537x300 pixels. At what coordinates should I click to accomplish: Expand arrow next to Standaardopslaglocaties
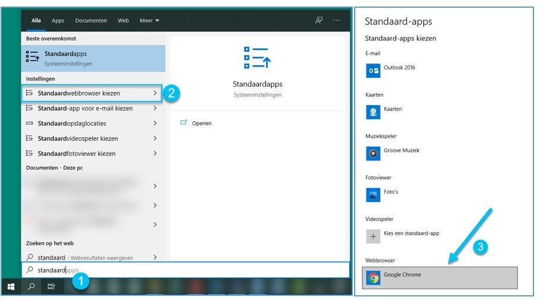155,124
